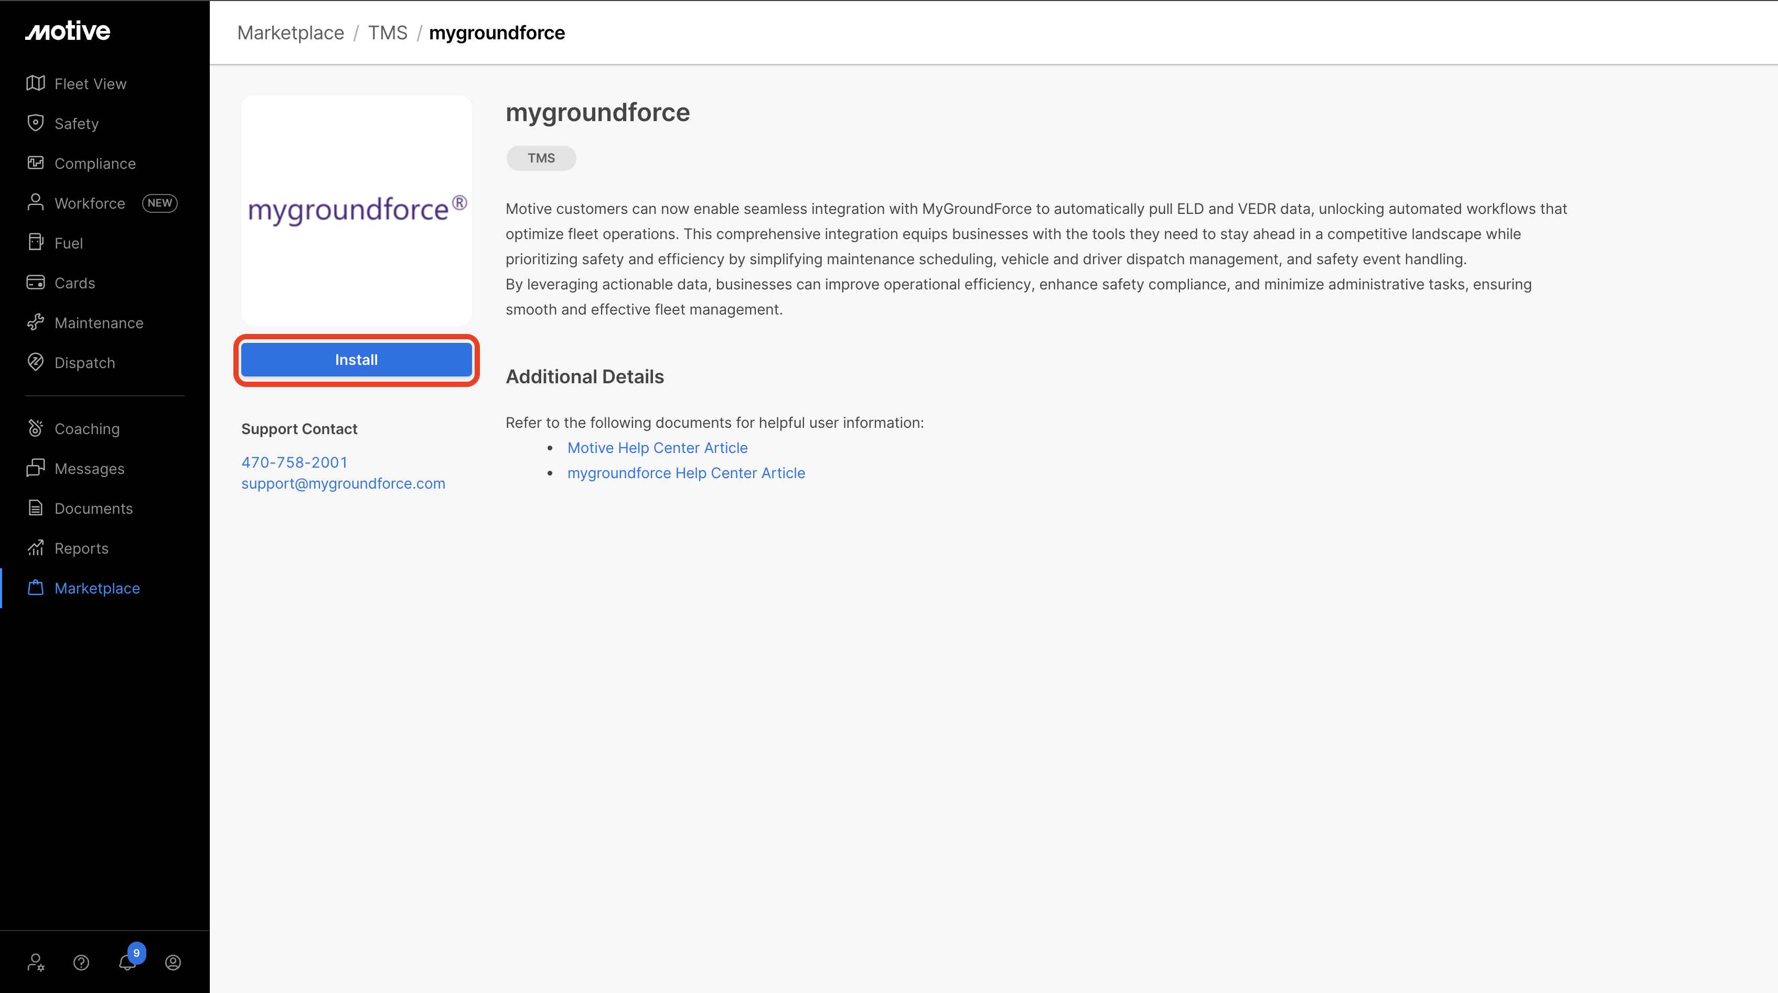Open mygroundforce Help Center Article link
Viewport: 1778px width, 993px height.
click(x=686, y=473)
